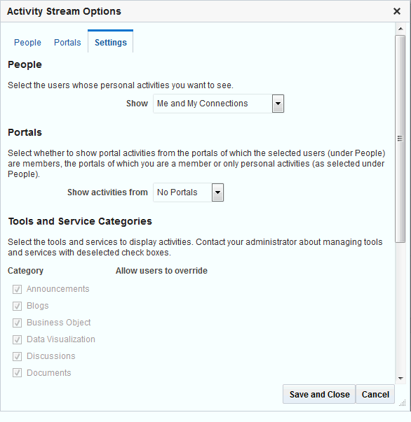Click the Save and Close button
The height and width of the screenshot is (422, 411).
pyautogui.click(x=319, y=394)
